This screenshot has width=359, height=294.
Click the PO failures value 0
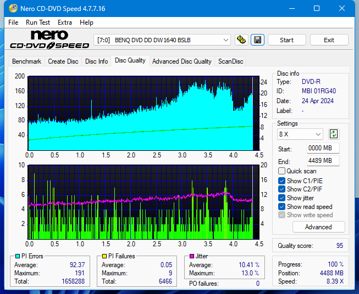click(x=258, y=284)
